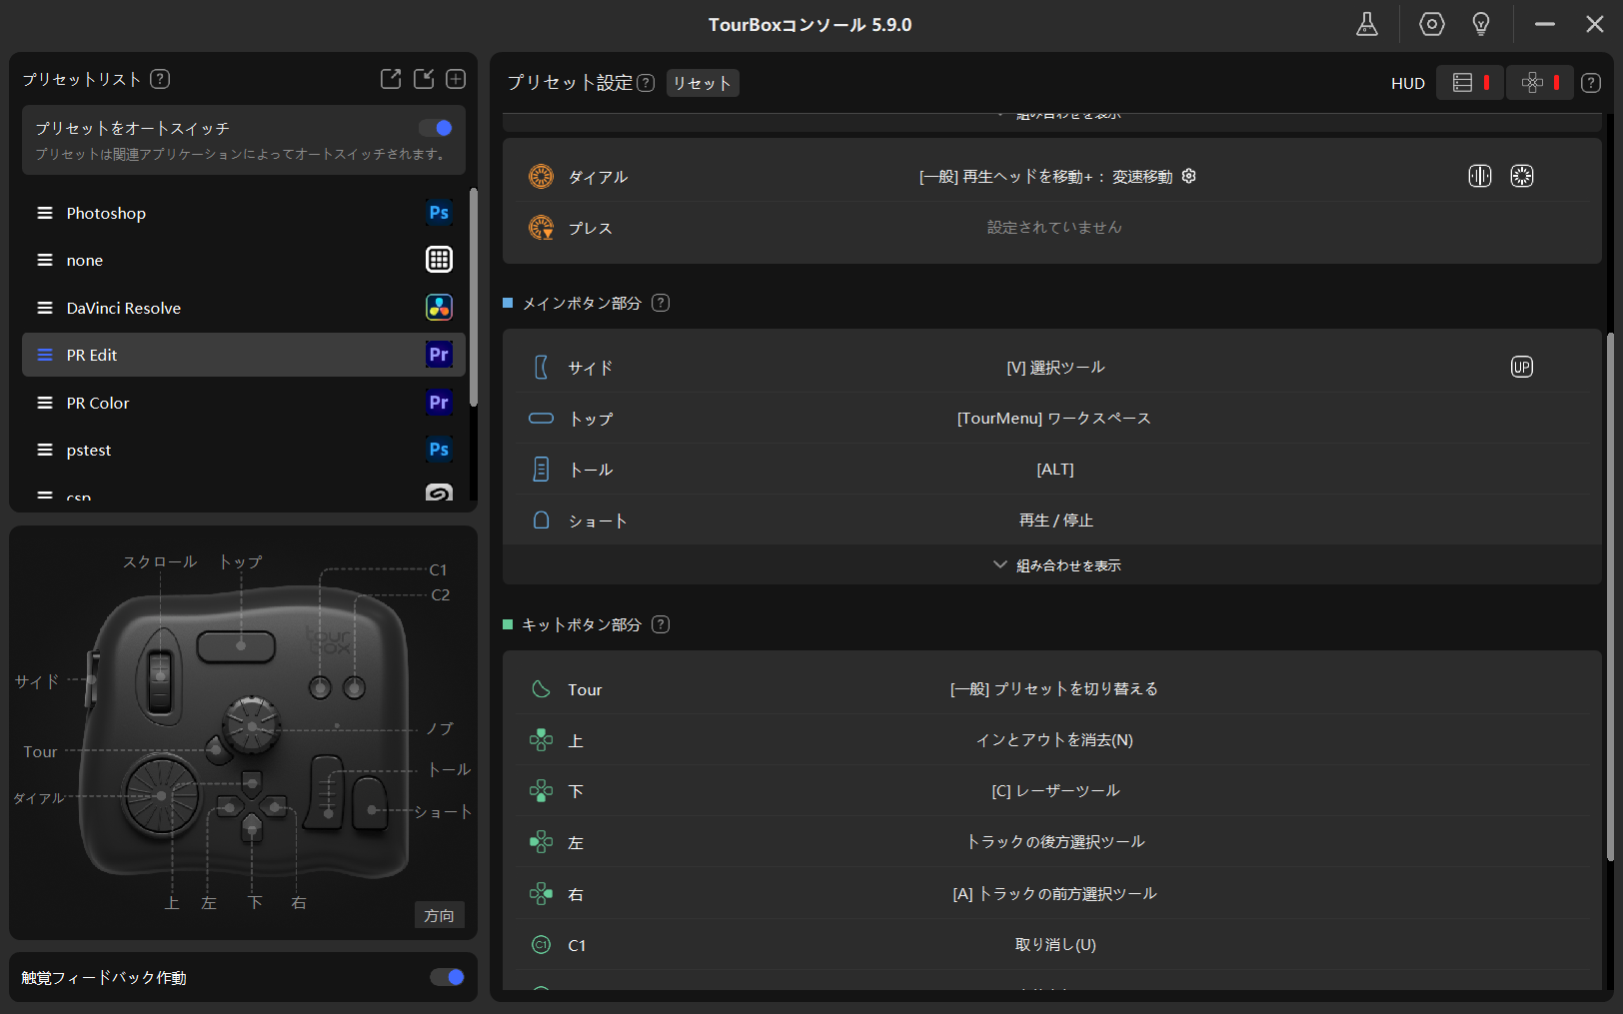The width and height of the screenshot is (1623, 1014).
Task: Click the 方向 button under the TourBox diagram
Action: (439, 914)
